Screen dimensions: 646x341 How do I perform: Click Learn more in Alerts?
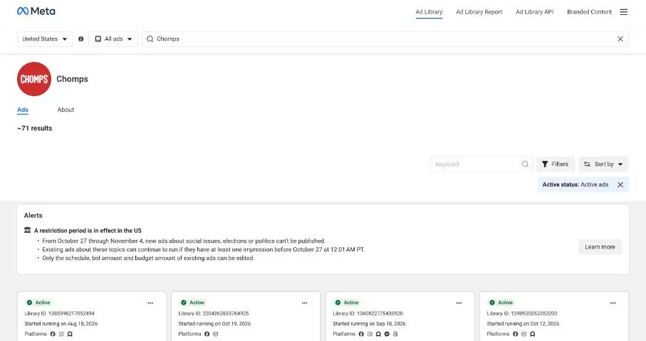[x=600, y=247]
